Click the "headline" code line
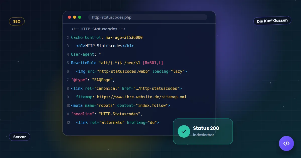301x158 pixels. tap(107, 114)
